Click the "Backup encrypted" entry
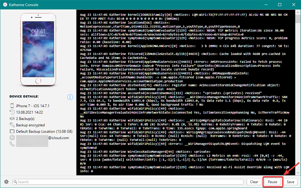This screenshot has width=301, height=188. pos(30,125)
